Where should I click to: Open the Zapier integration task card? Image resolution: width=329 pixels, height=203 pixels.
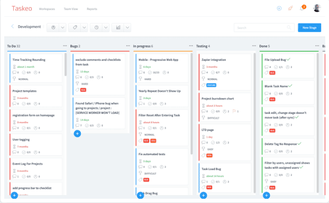click(214, 60)
